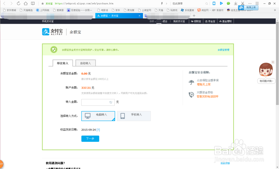
Task: Open the browser home page icon
Action: [26, 3]
